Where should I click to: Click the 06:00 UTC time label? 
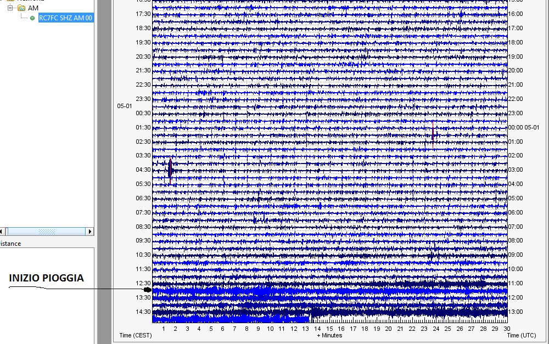tap(516, 212)
